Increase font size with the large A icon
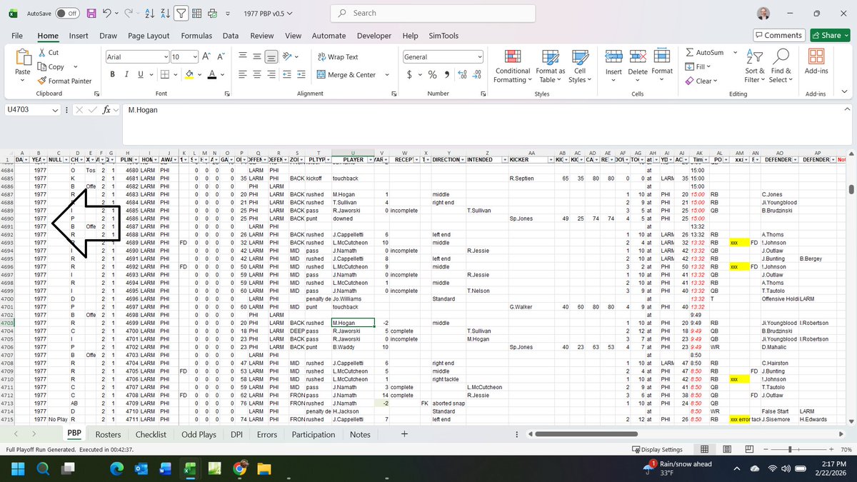This screenshot has width=857, height=482. (x=205, y=57)
